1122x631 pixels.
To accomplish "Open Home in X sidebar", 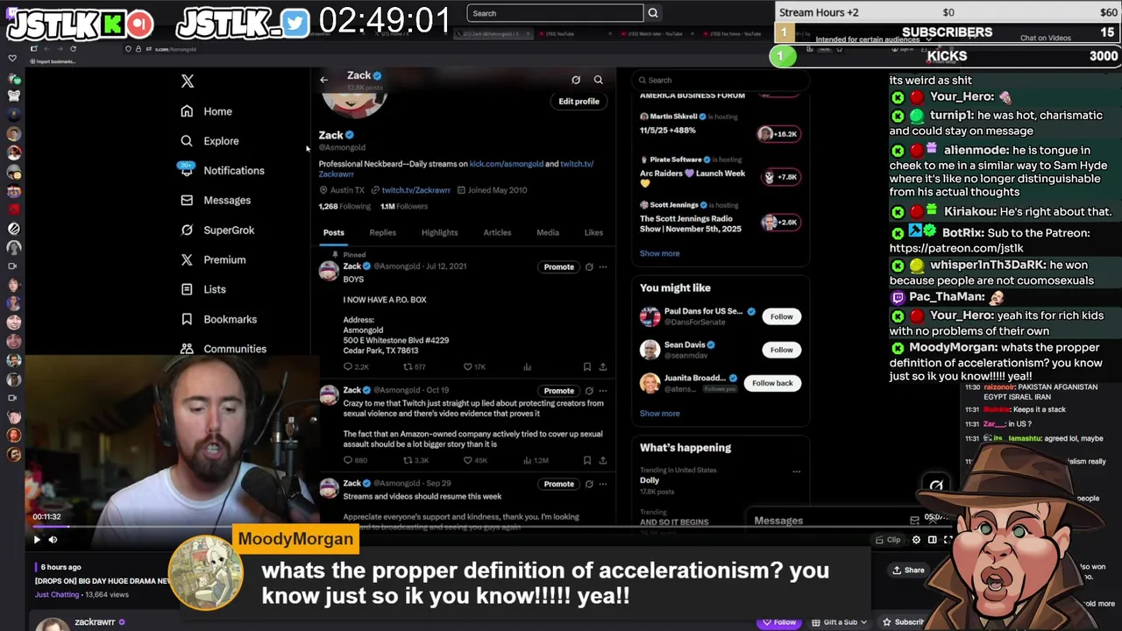I will (x=207, y=111).
